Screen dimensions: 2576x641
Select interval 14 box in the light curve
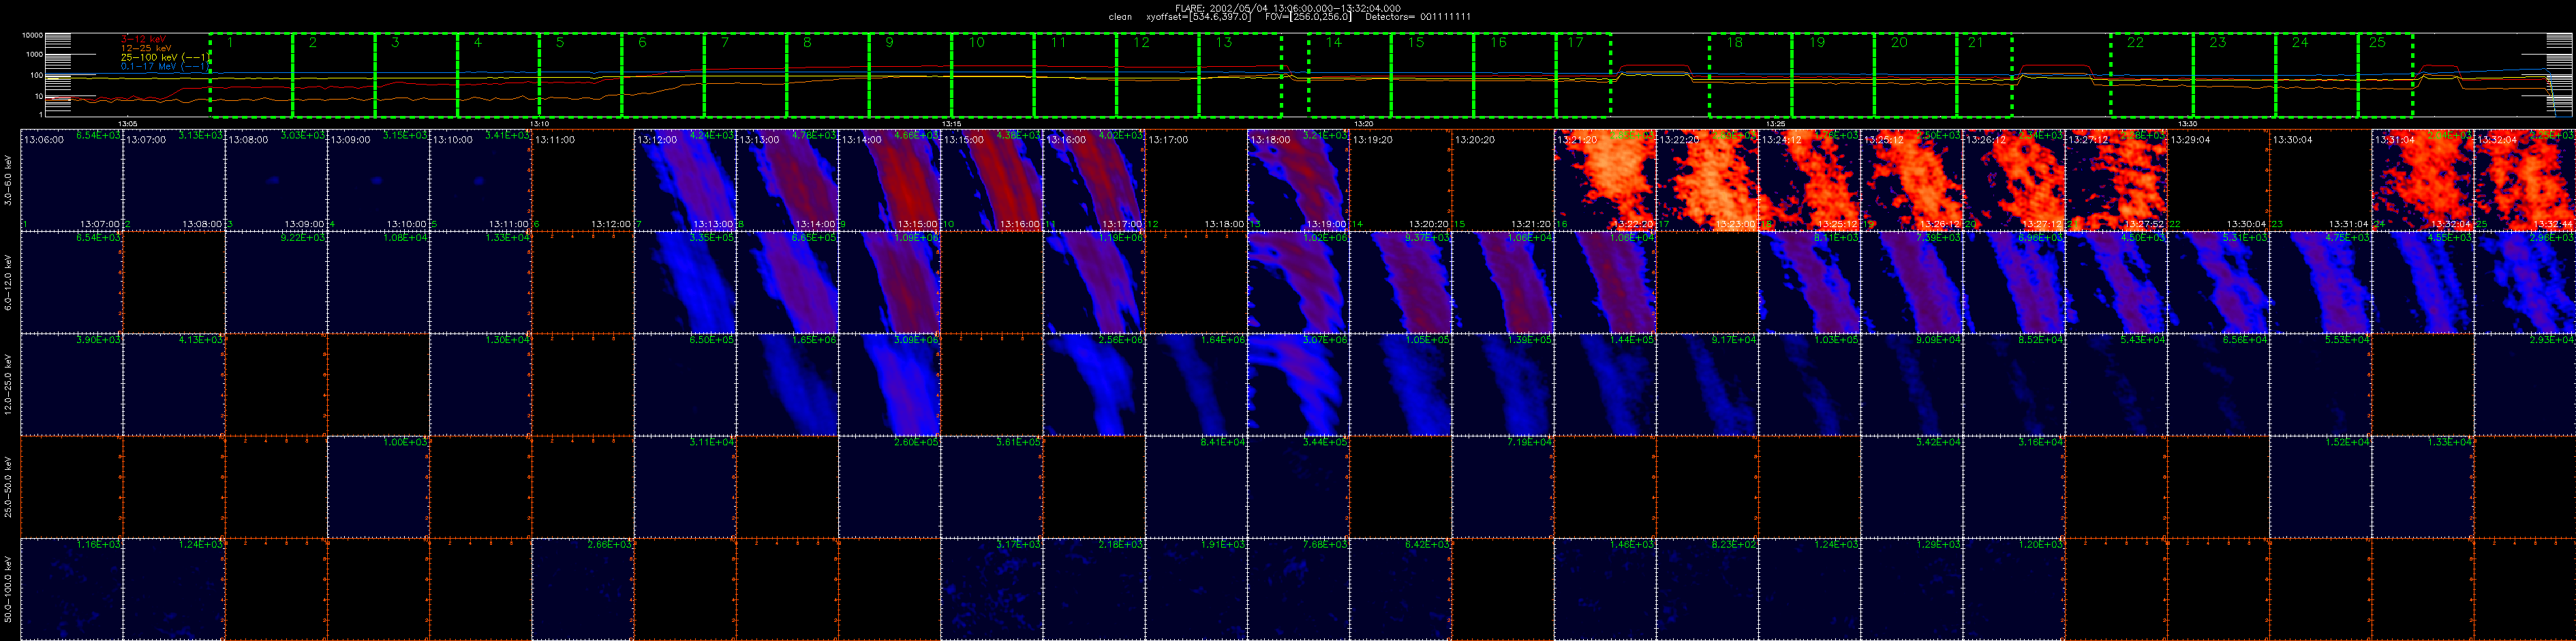(1350, 75)
